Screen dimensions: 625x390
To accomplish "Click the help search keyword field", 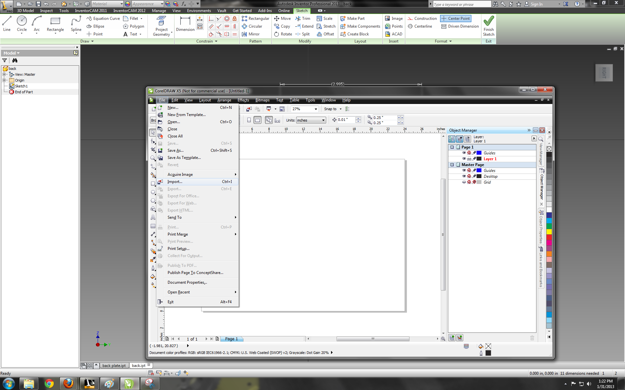I will 462,4.
